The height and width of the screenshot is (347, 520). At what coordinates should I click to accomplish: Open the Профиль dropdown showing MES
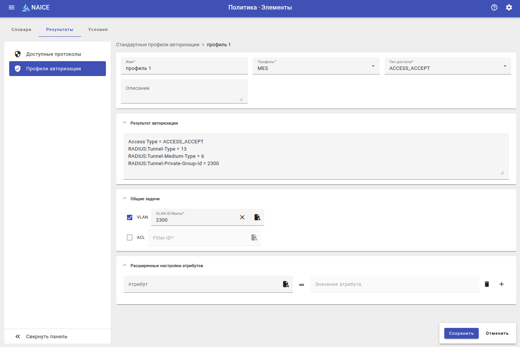pyautogui.click(x=316, y=66)
